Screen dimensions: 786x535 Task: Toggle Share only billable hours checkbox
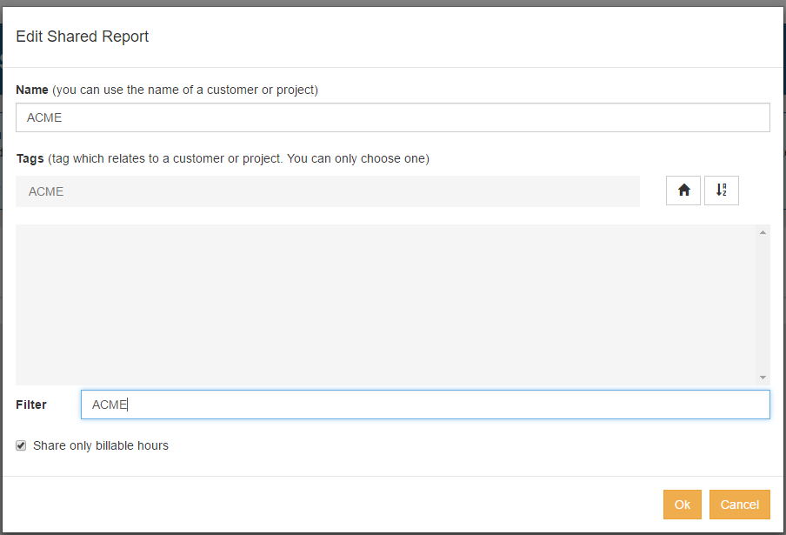(21, 445)
